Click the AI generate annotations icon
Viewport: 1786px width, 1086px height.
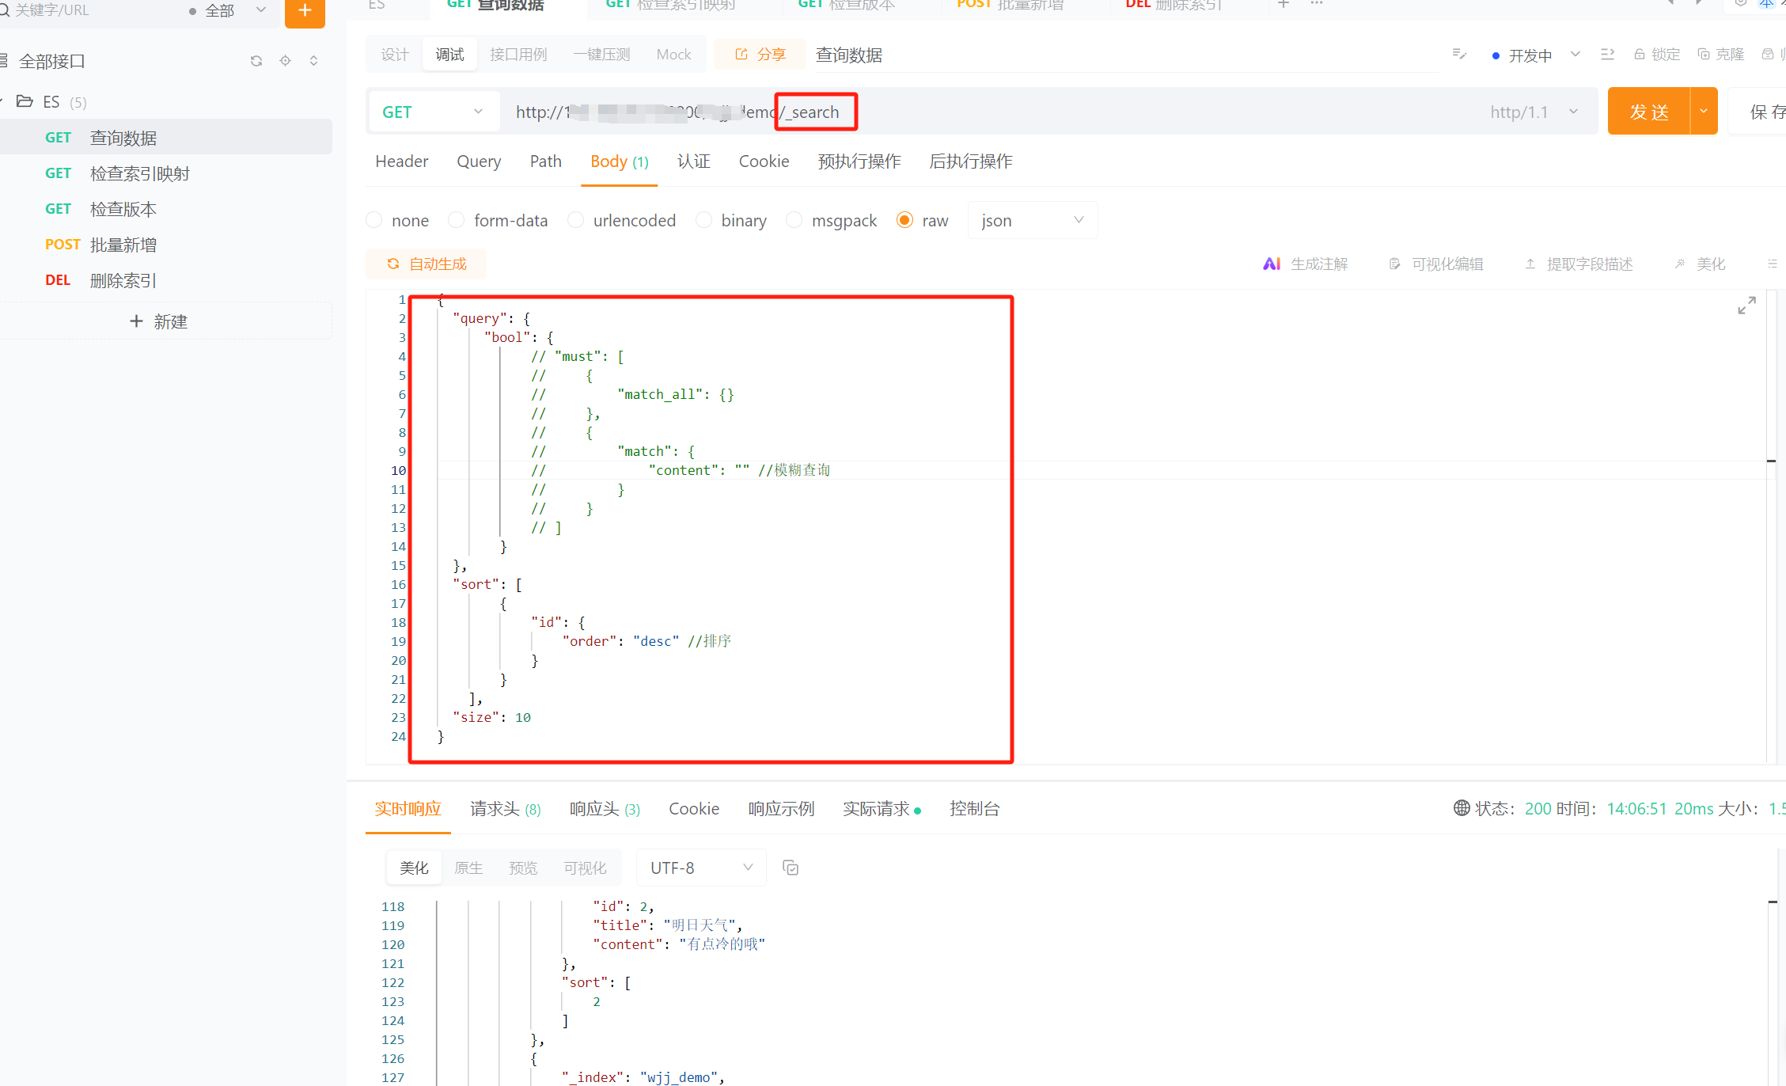(1272, 264)
